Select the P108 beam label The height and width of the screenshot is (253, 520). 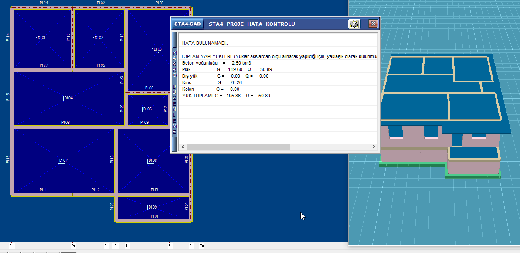[x=65, y=123]
